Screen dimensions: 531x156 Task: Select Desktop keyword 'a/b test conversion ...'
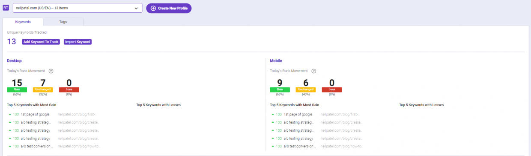coord(37,146)
